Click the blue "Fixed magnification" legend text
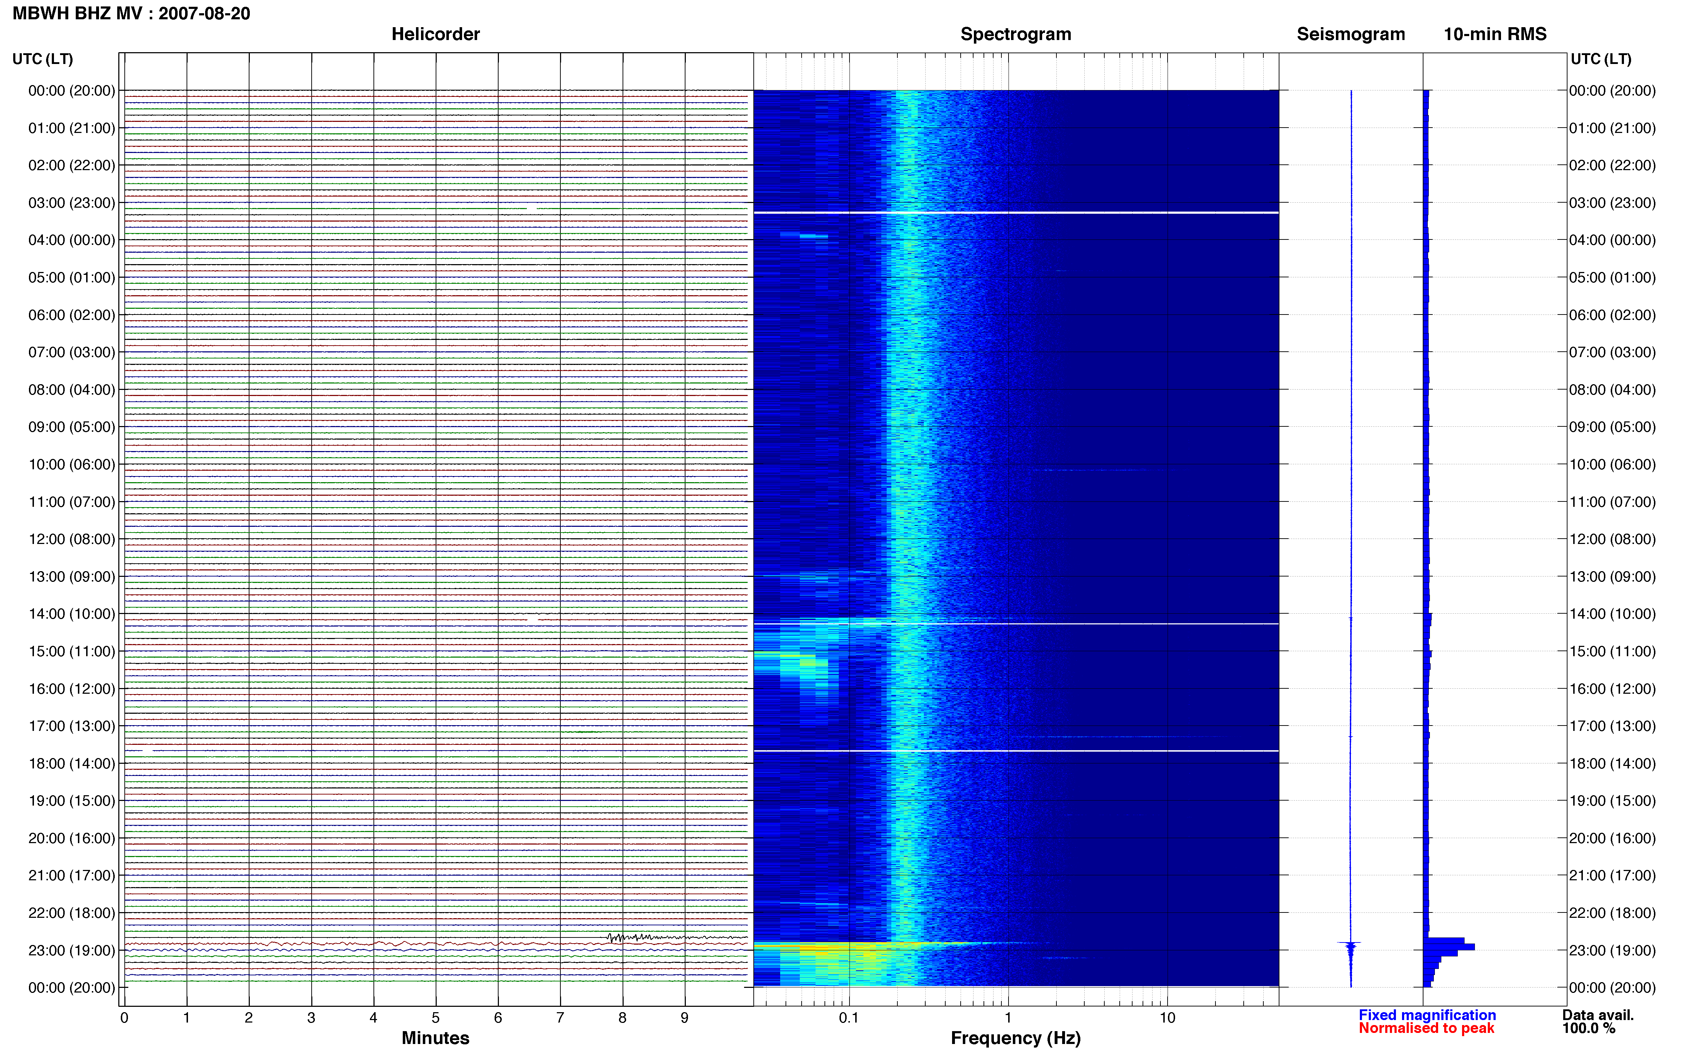The width and height of the screenshot is (1694, 1059). [x=1426, y=1015]
